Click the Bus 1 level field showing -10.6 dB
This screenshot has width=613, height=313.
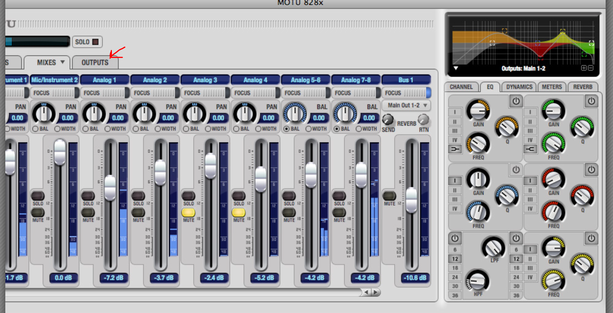pos(415,278)
